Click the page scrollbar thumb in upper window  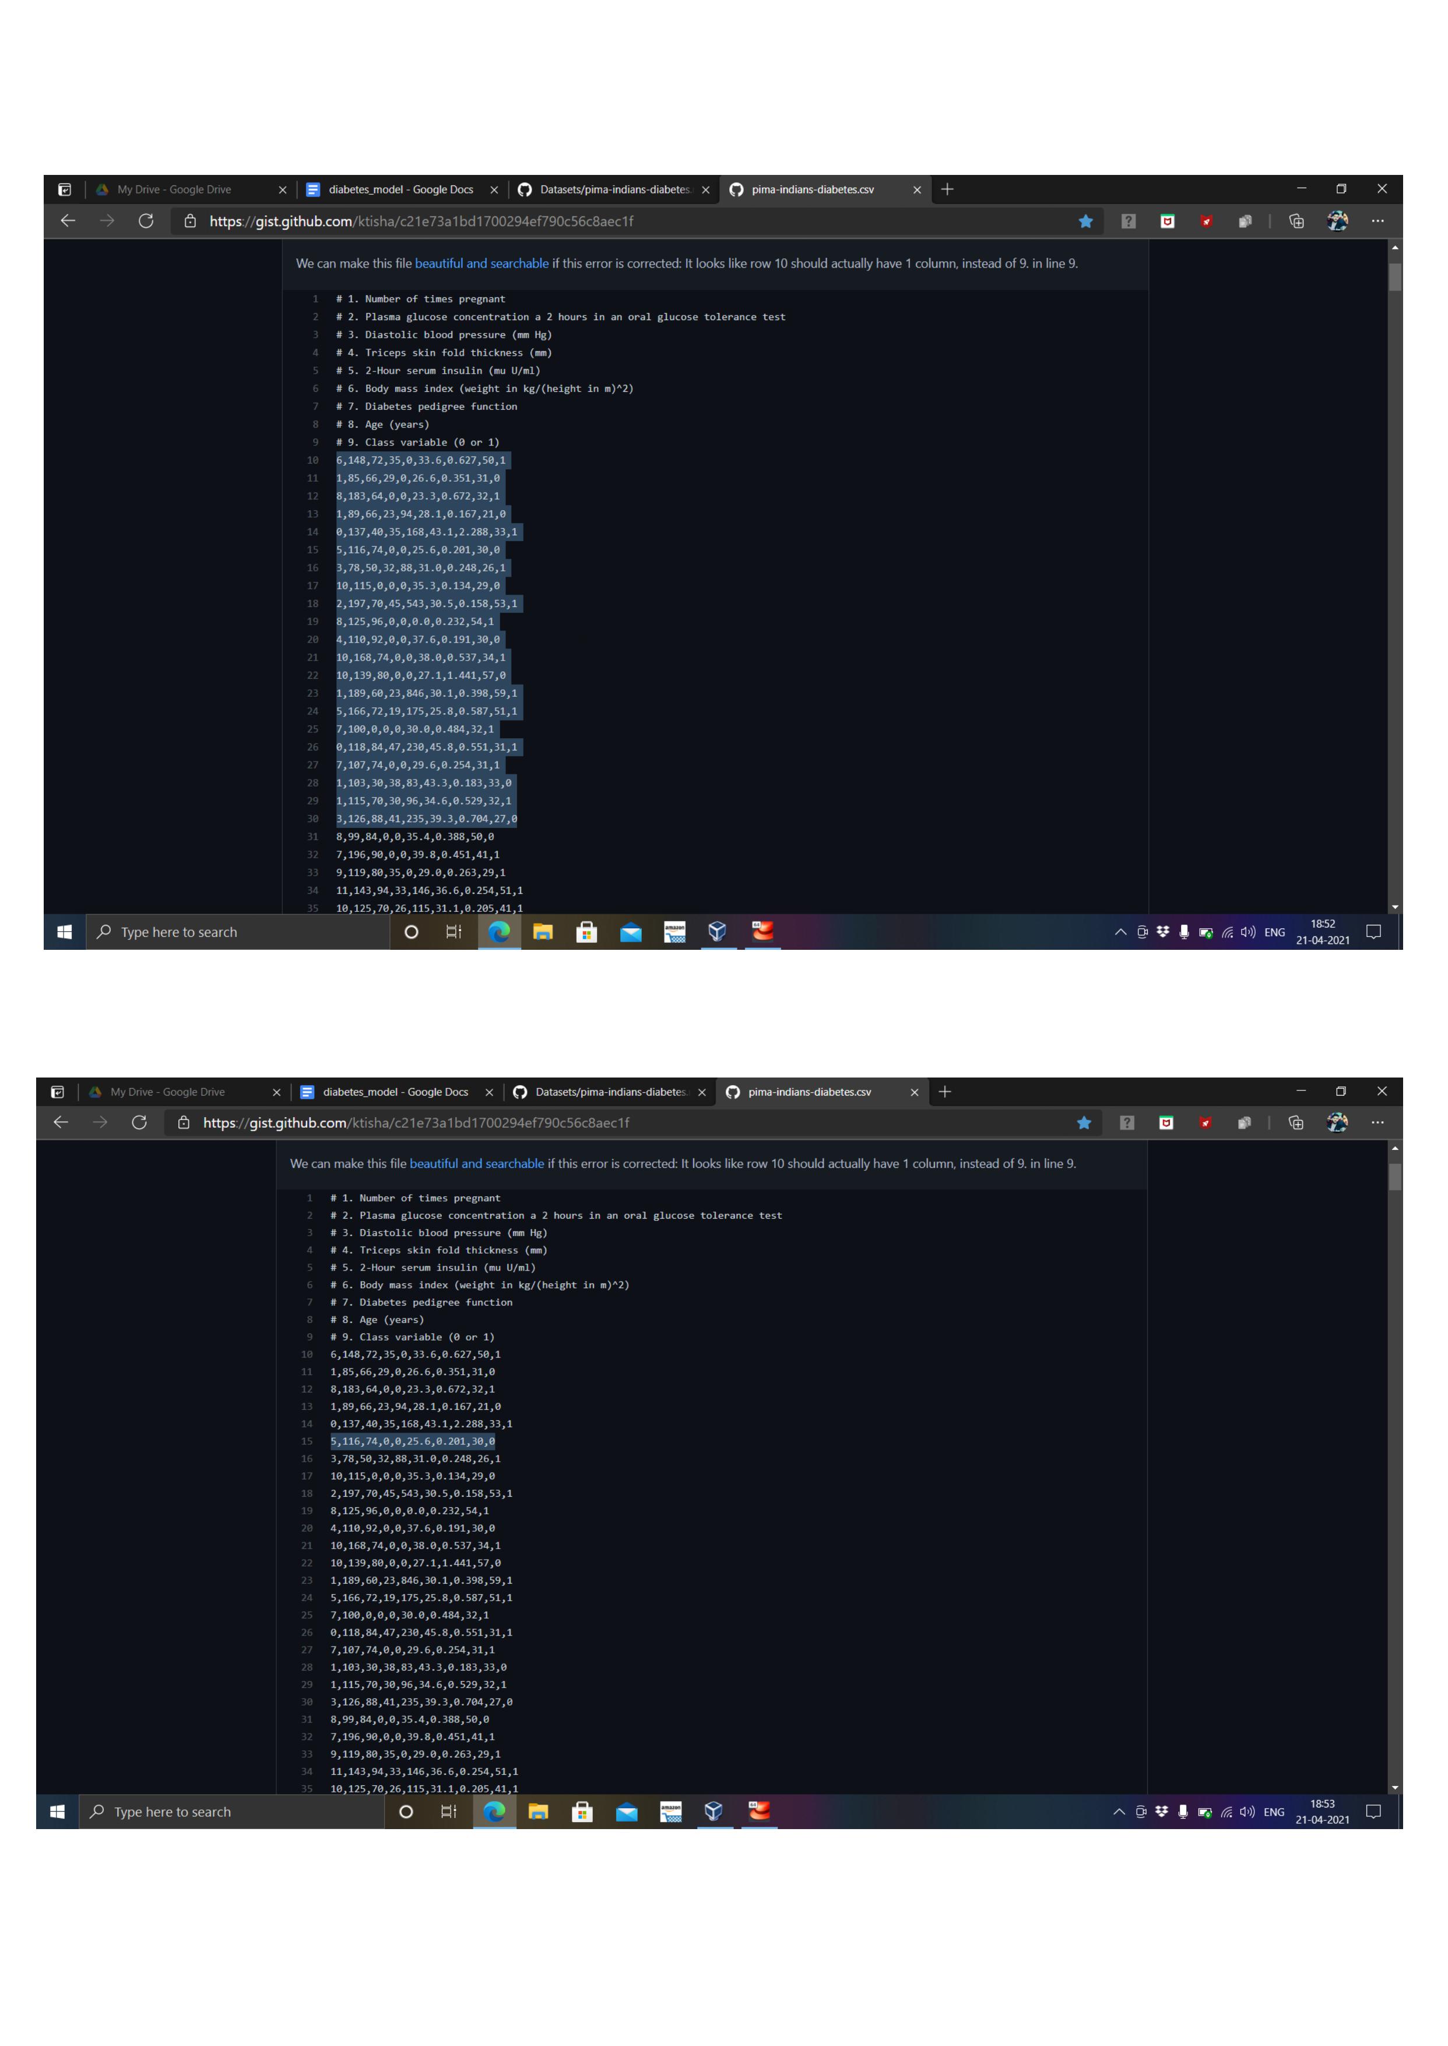tap(1394, 276)
